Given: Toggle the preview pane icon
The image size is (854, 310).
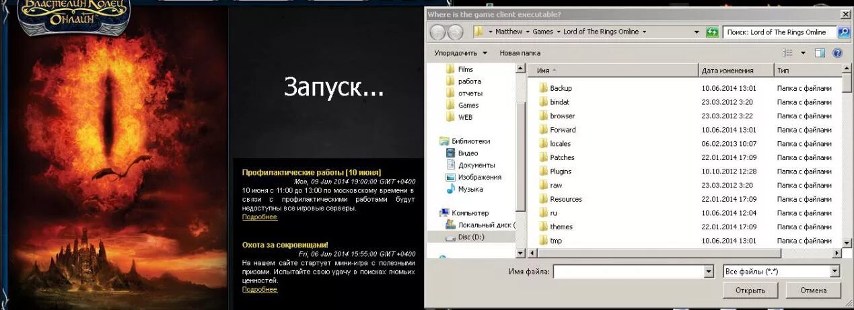Looking at the screenshot, I should tap(820, 52).
